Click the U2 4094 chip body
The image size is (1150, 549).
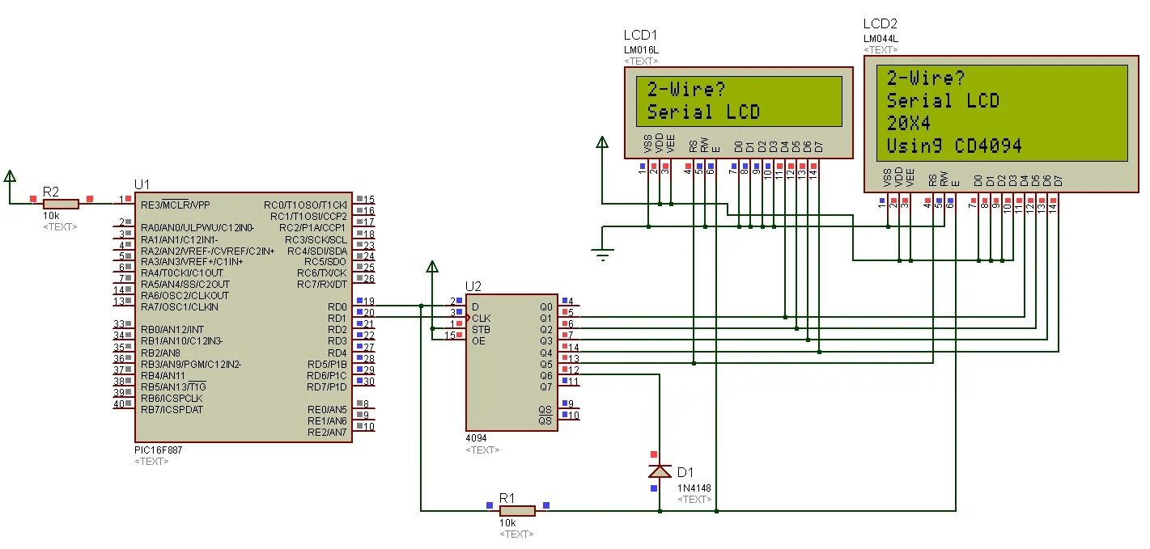click(x=511, y=361)
